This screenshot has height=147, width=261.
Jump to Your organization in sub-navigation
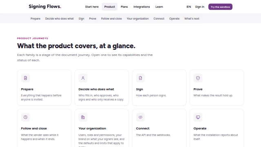point(138,19)
